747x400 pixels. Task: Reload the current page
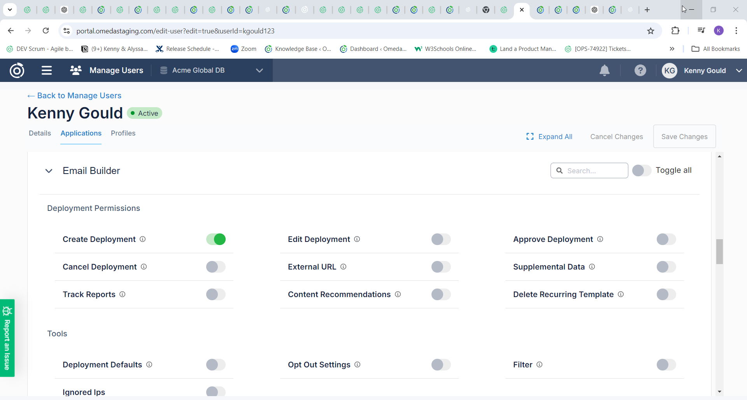click(x=46, y=31)
